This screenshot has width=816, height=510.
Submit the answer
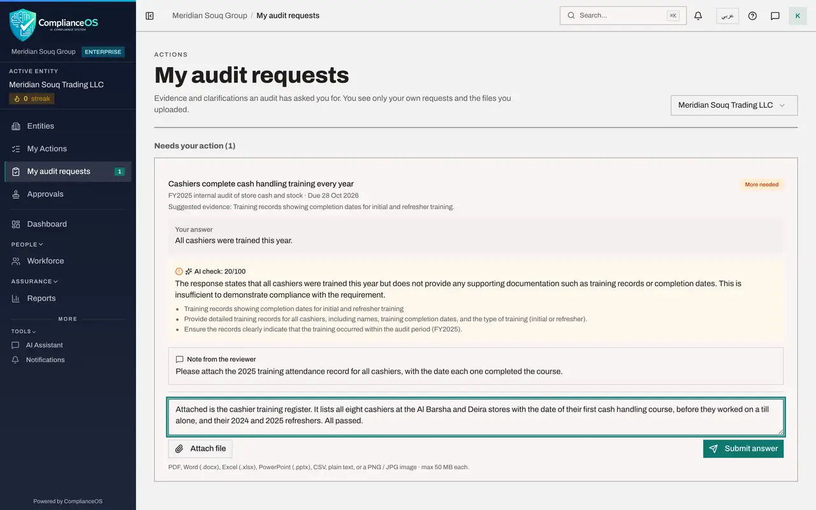tap(743, 449)
